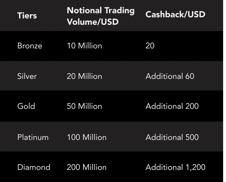This screenshot has width=226, height=182.
Task: Click the 50 Million volume cell
Action: [84, 106]
